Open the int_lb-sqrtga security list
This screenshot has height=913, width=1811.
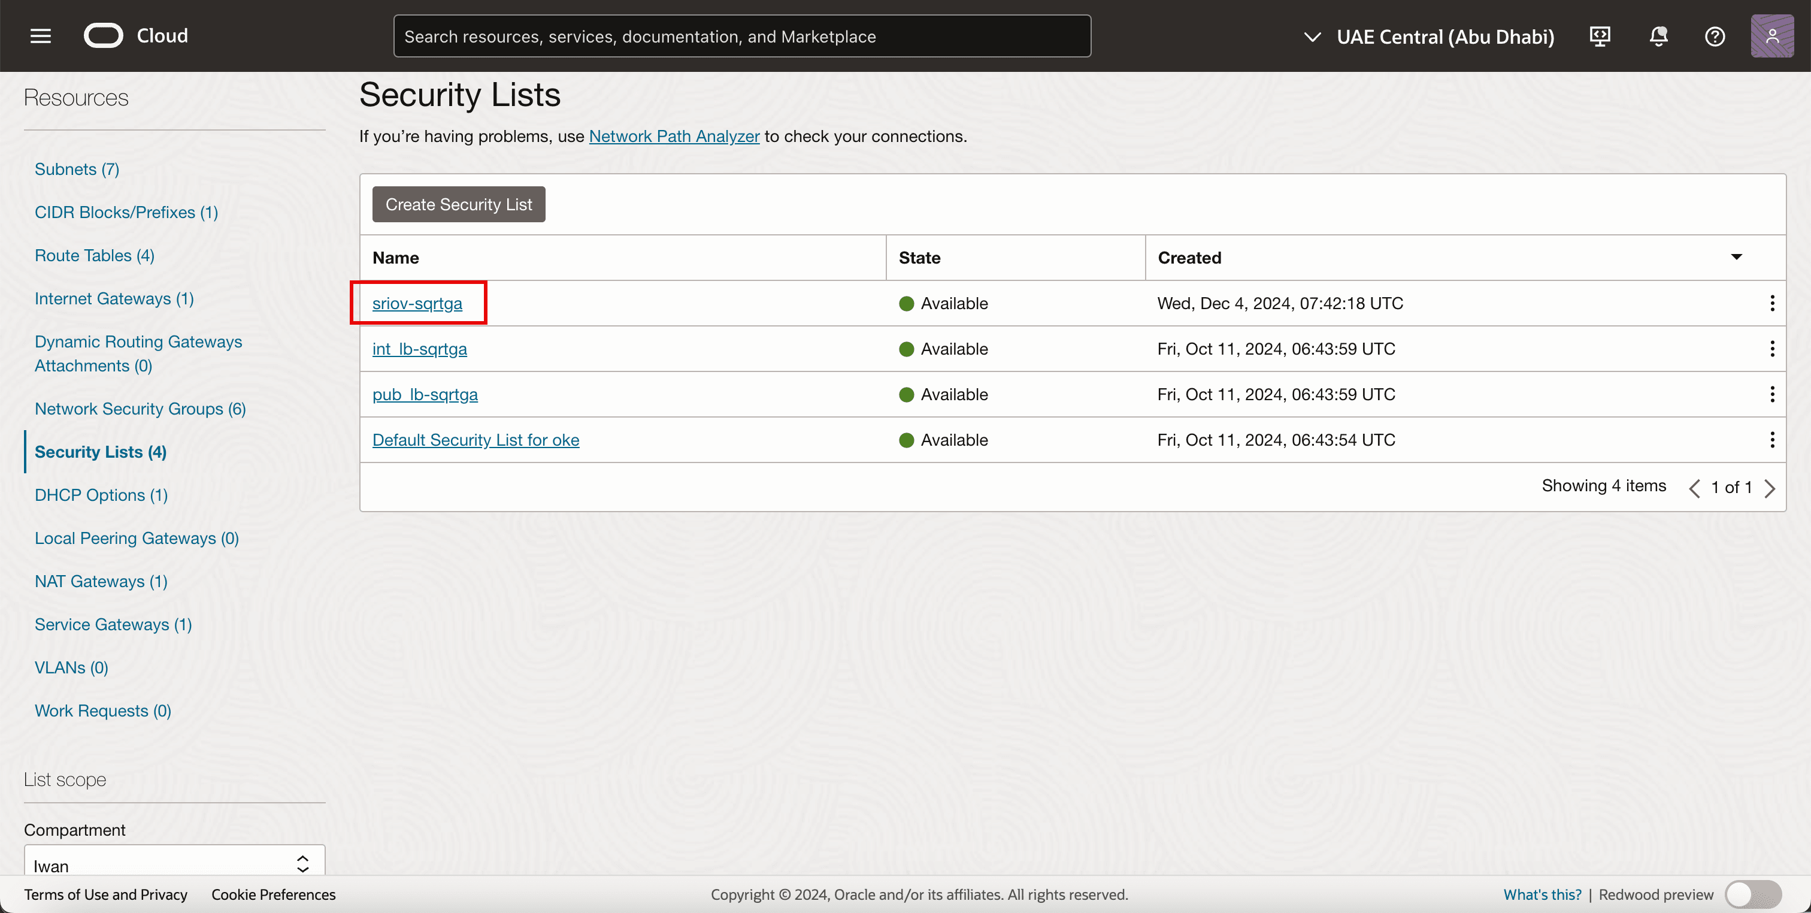coord(419,349)
